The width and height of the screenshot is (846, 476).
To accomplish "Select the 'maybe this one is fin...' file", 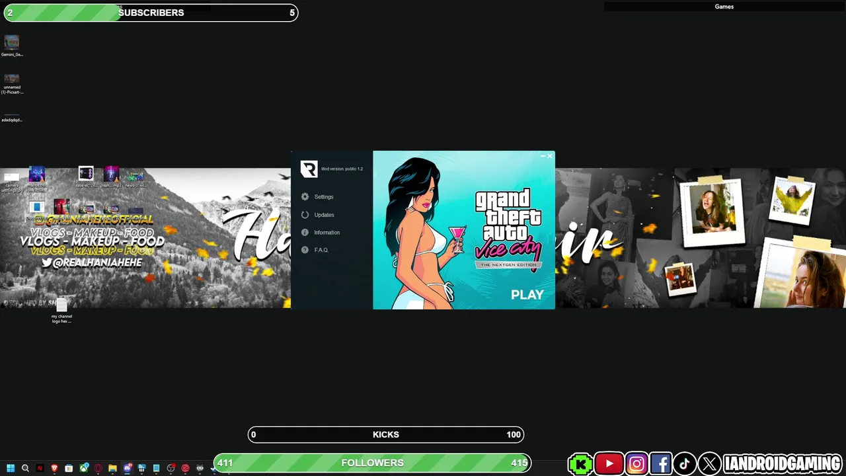I will coord(37,178).
